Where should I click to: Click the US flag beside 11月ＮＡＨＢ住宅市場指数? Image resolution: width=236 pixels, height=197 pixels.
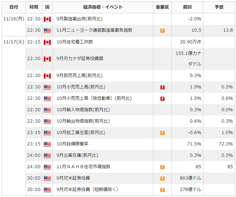(47, 167)
